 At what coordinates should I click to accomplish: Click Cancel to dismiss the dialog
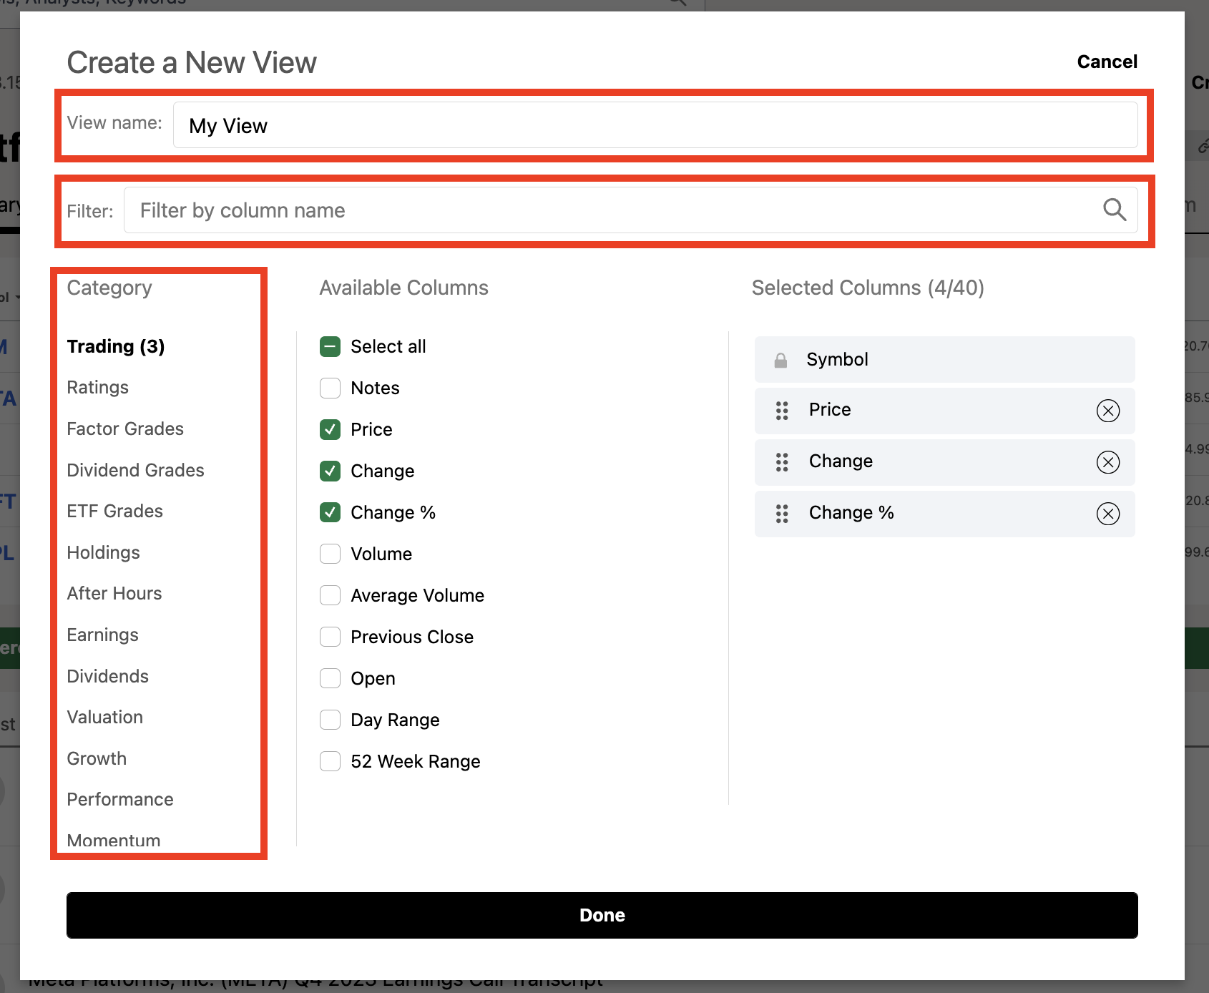click(x=1107, y=62)
